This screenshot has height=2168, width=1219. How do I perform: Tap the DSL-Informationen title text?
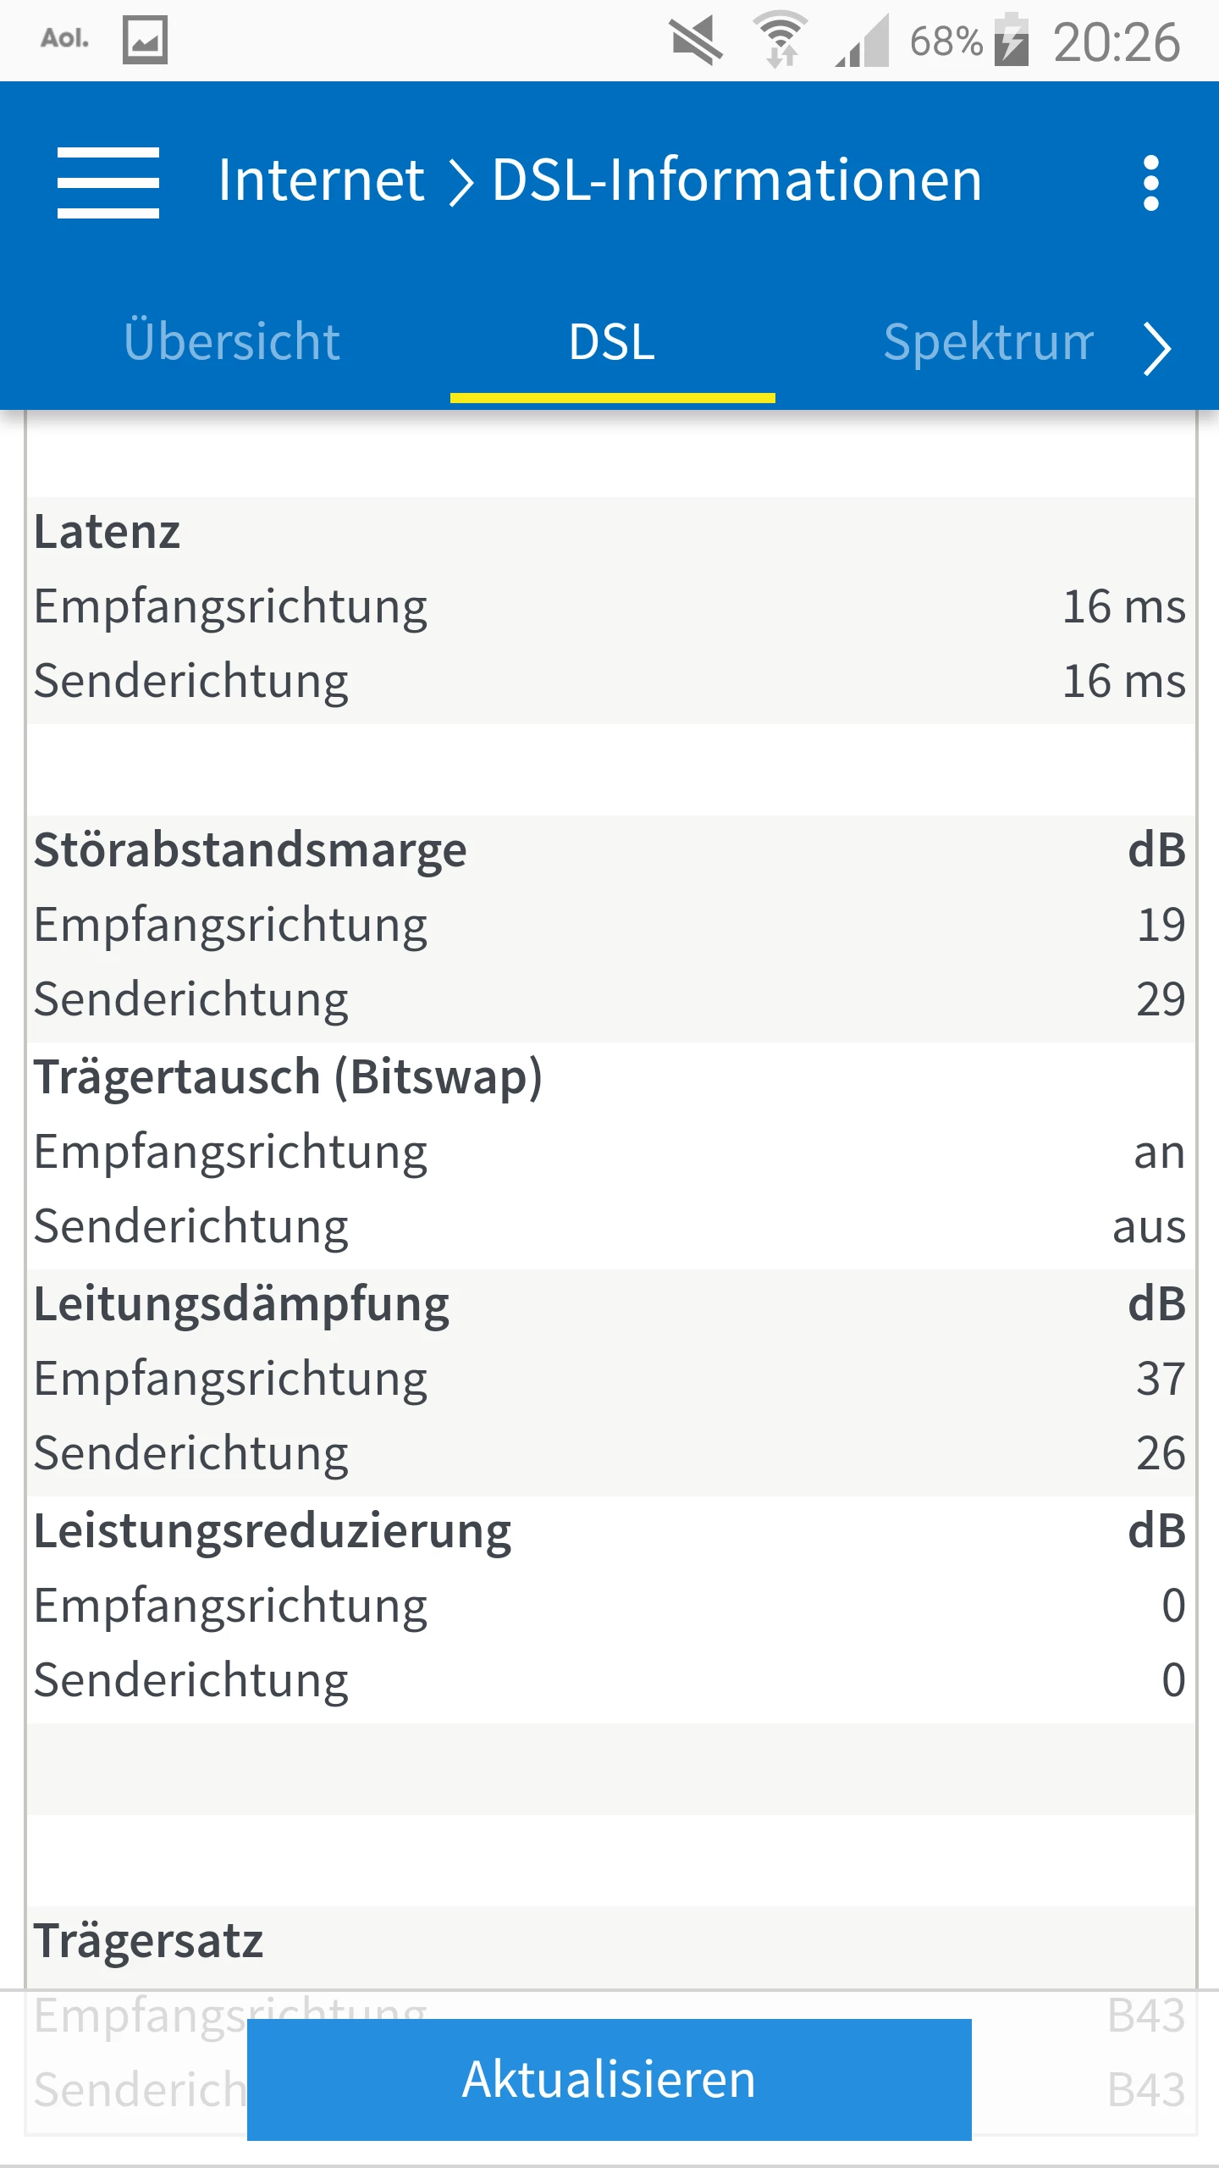pyautogui.click(x=736, y=180)
